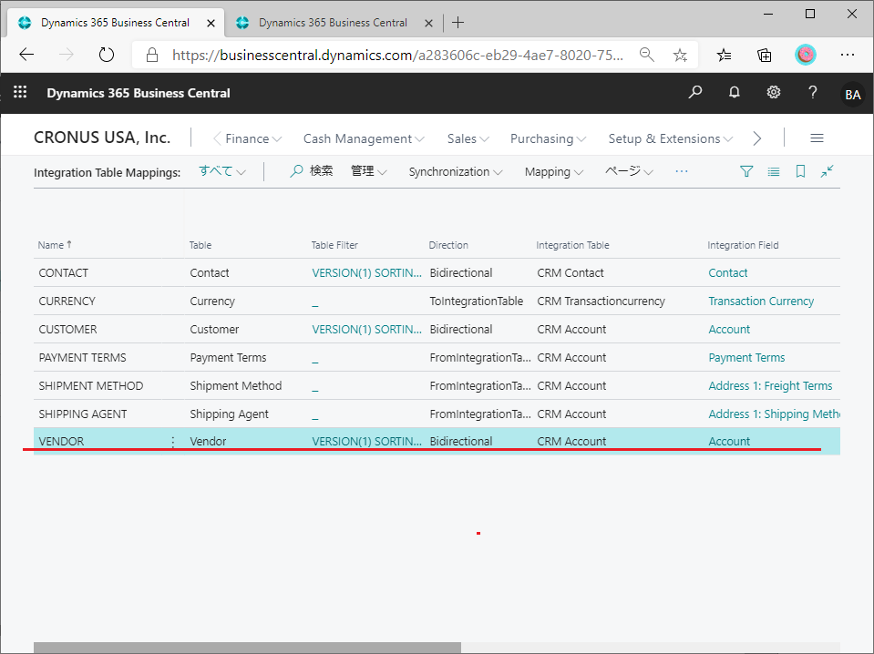874x654 pixels.
Task: Click the CRM Transactioncurrency cell
Action: [x=601, y=301]
